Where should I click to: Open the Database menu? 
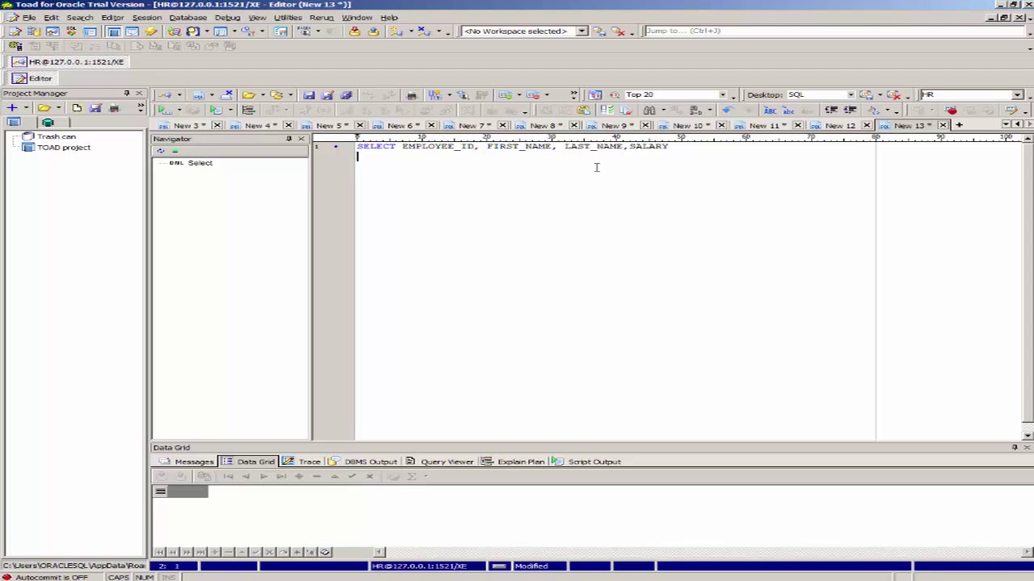pyautogui.click(x=187, y=17)
